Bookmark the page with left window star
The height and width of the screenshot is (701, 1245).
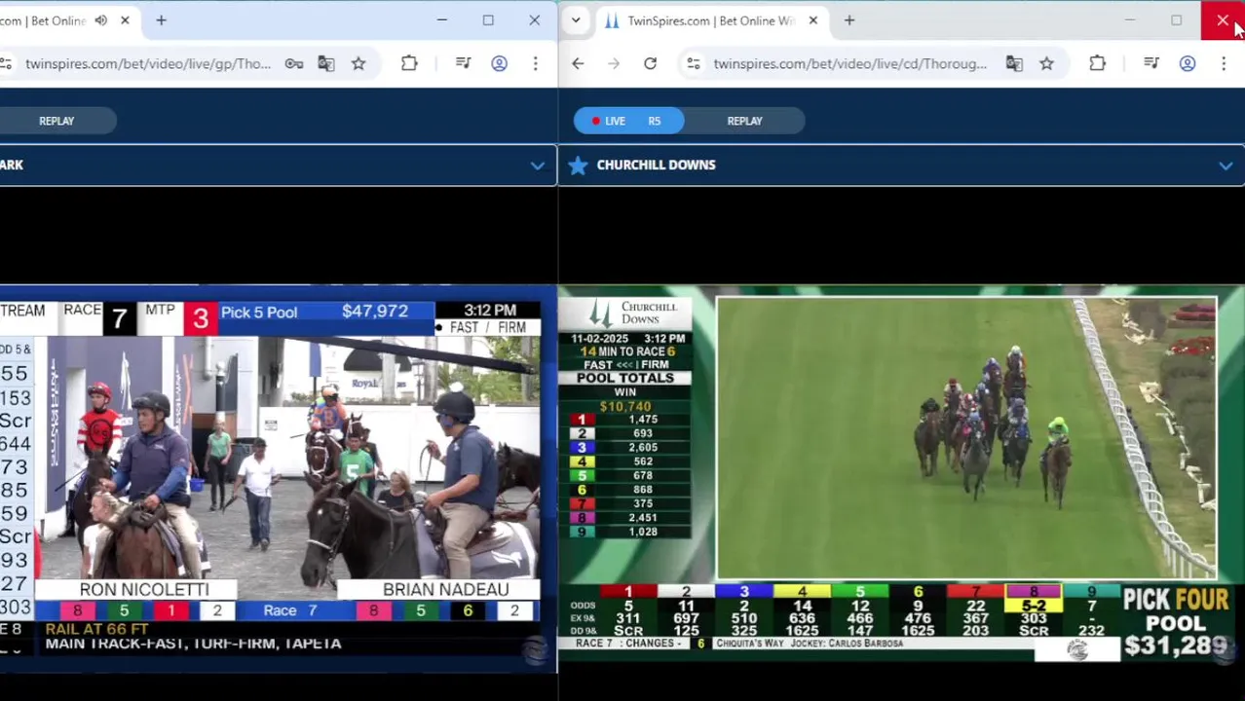[x=358, y=64]
